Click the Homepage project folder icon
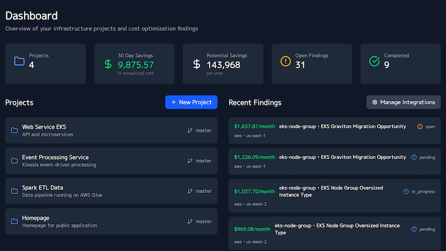 [x=14, y=221]
